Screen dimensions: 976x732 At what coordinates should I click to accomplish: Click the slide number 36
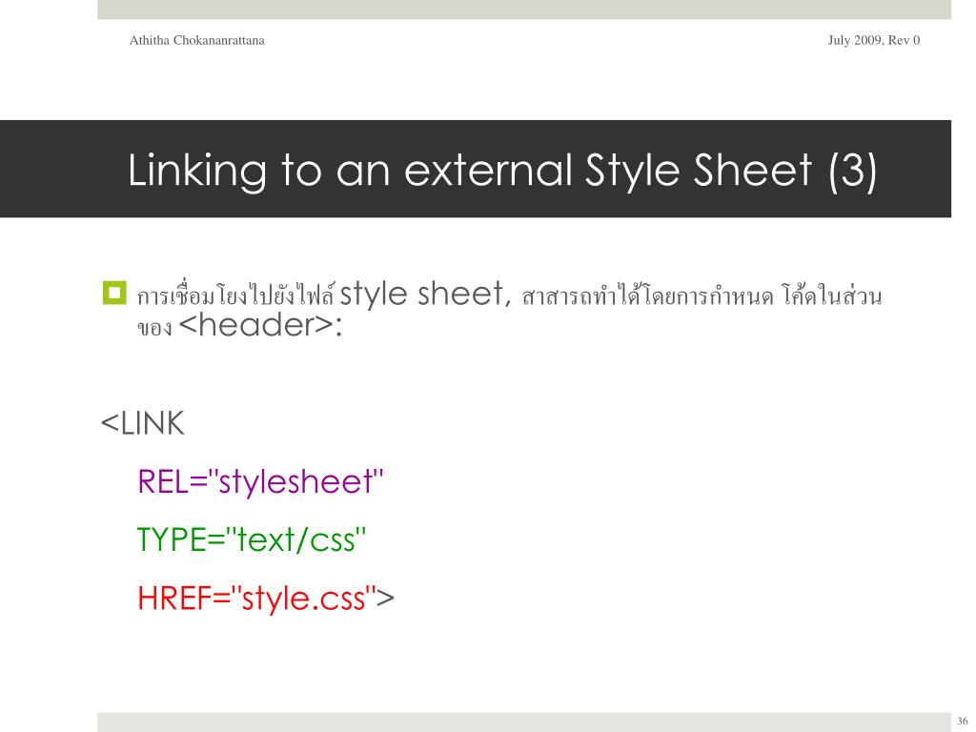click(x=963, y=721)
